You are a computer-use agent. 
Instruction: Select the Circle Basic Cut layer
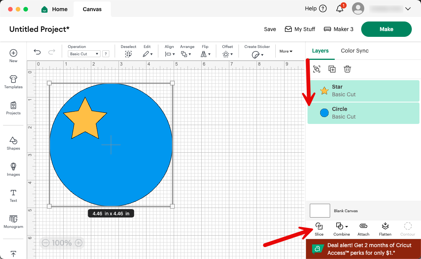pyautogui.click(x=363, y=113)
